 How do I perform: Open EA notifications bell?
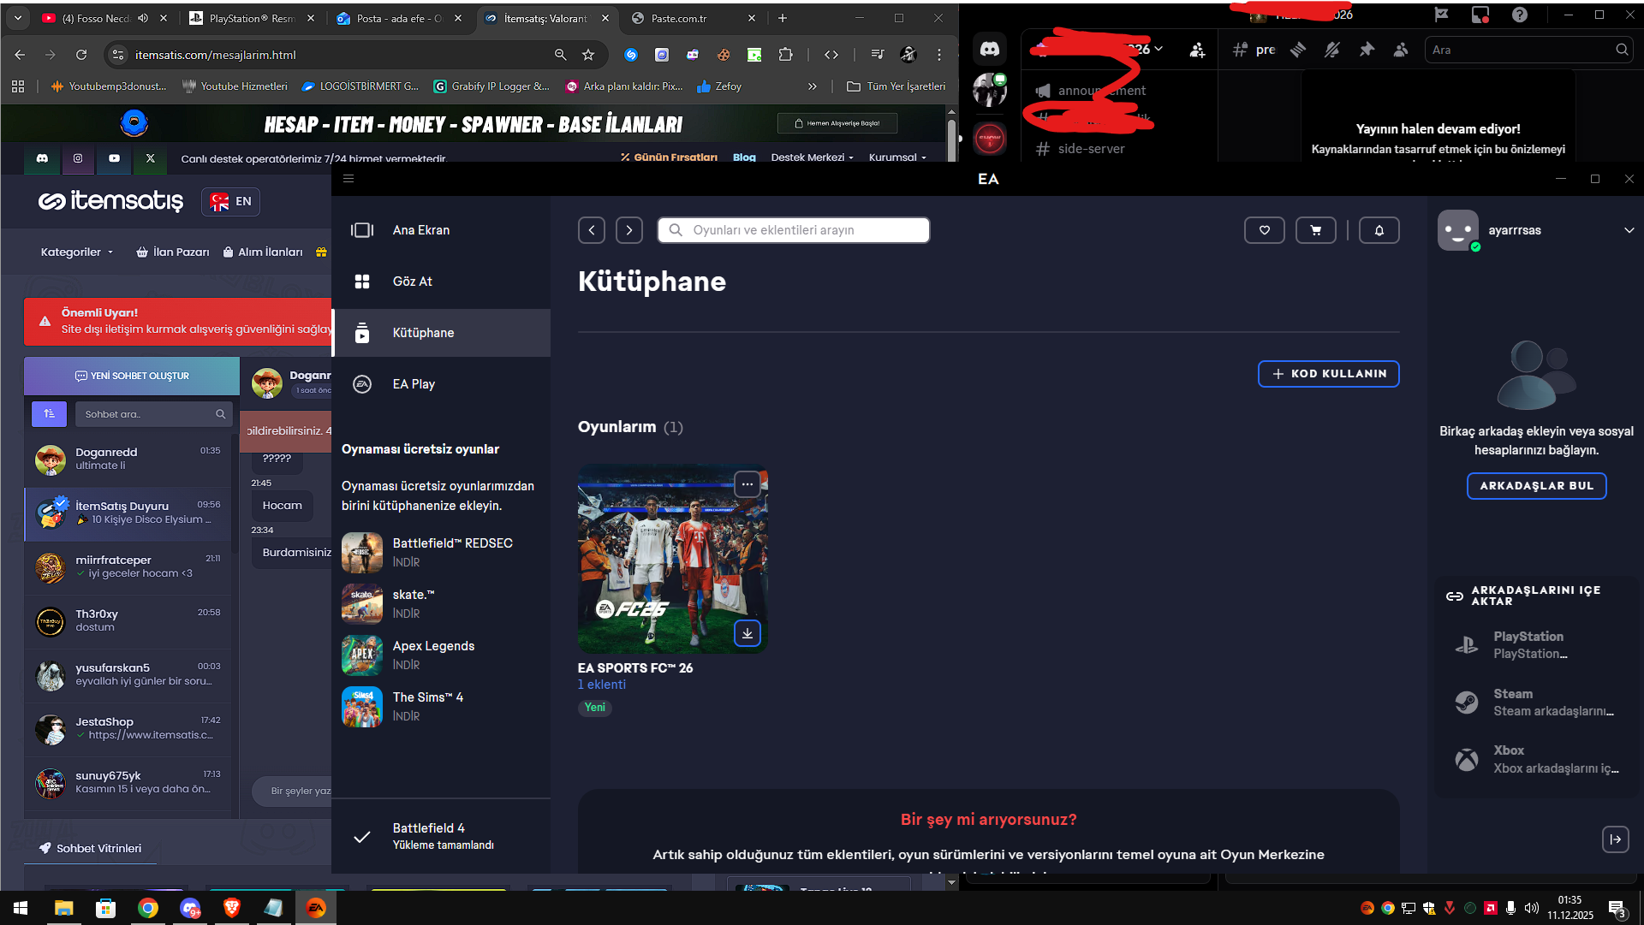click(1379, 230)
